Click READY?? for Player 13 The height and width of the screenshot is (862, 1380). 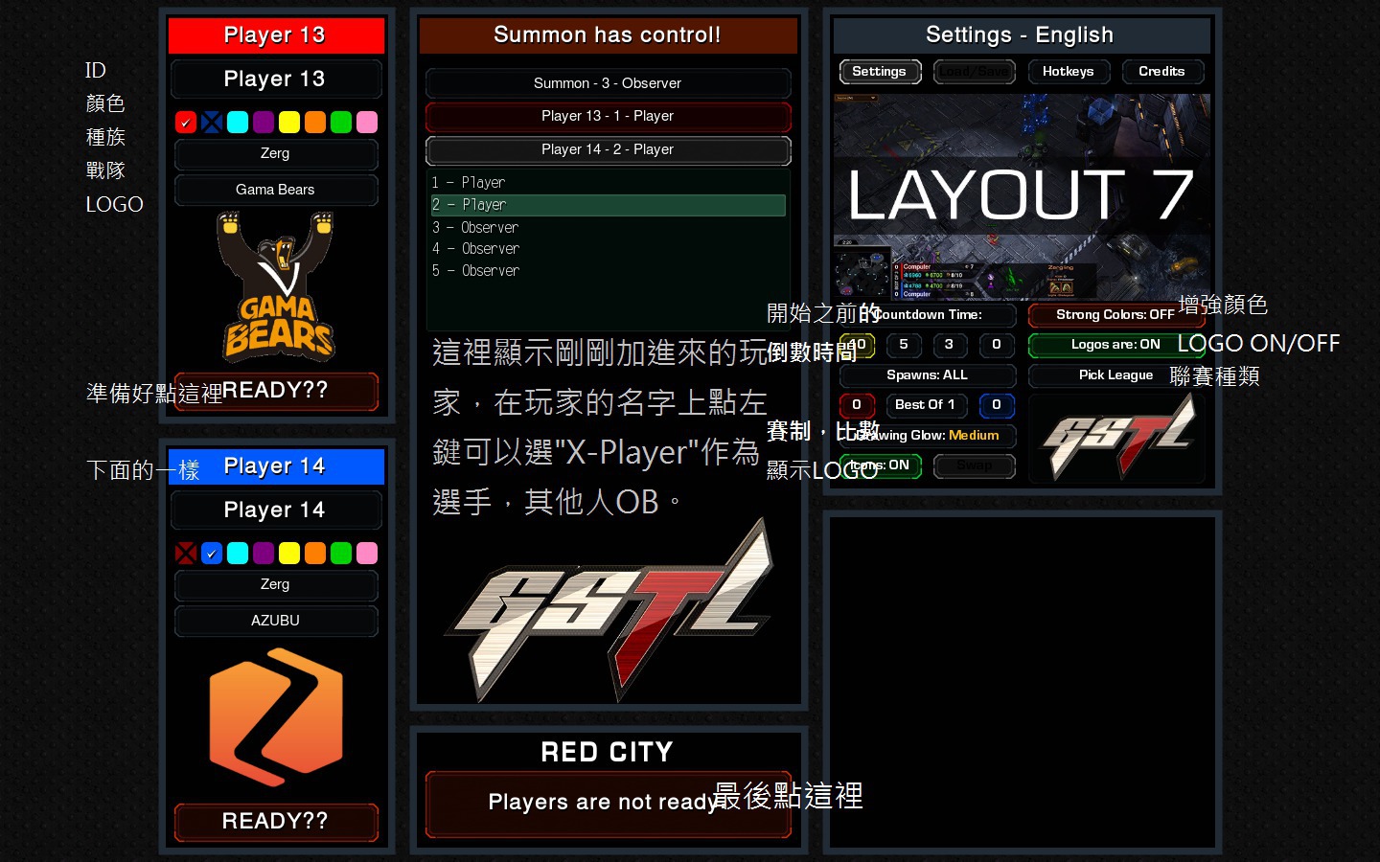276,391
